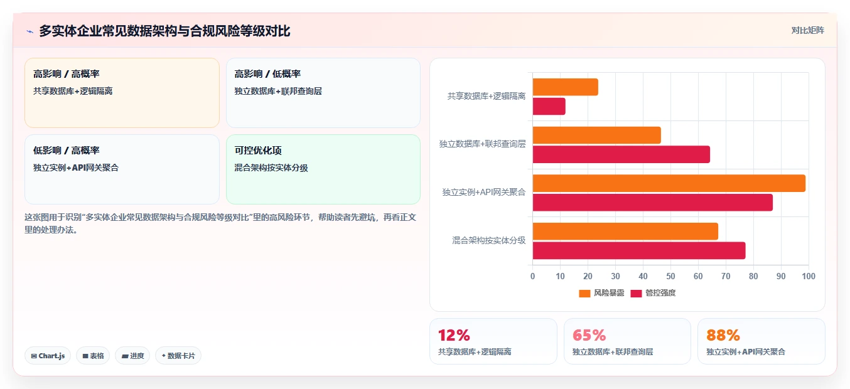Click the red 管控强度 bar for 独立数据库+联邦查询层

(x=621, y=154)
